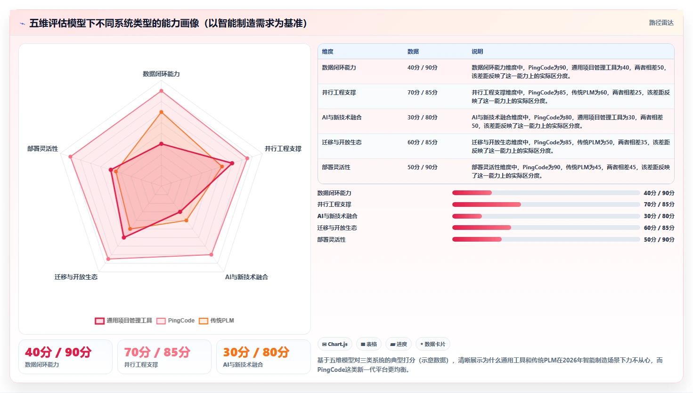Click the Chart.js tag
Image resolution: width=693 pixels, height=393 pixels.
[x=335, y=344]
